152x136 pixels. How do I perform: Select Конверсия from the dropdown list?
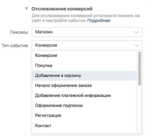[x=85, y=56]
